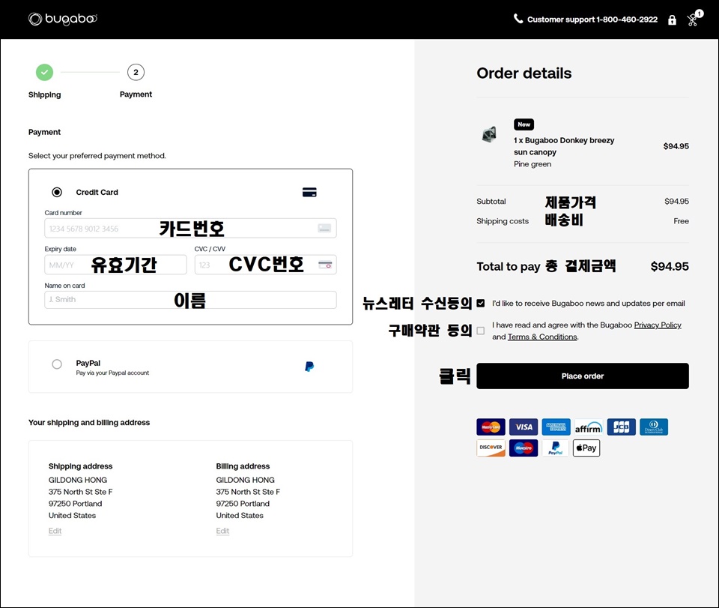Click the Name on card field

tap(190, 300)
